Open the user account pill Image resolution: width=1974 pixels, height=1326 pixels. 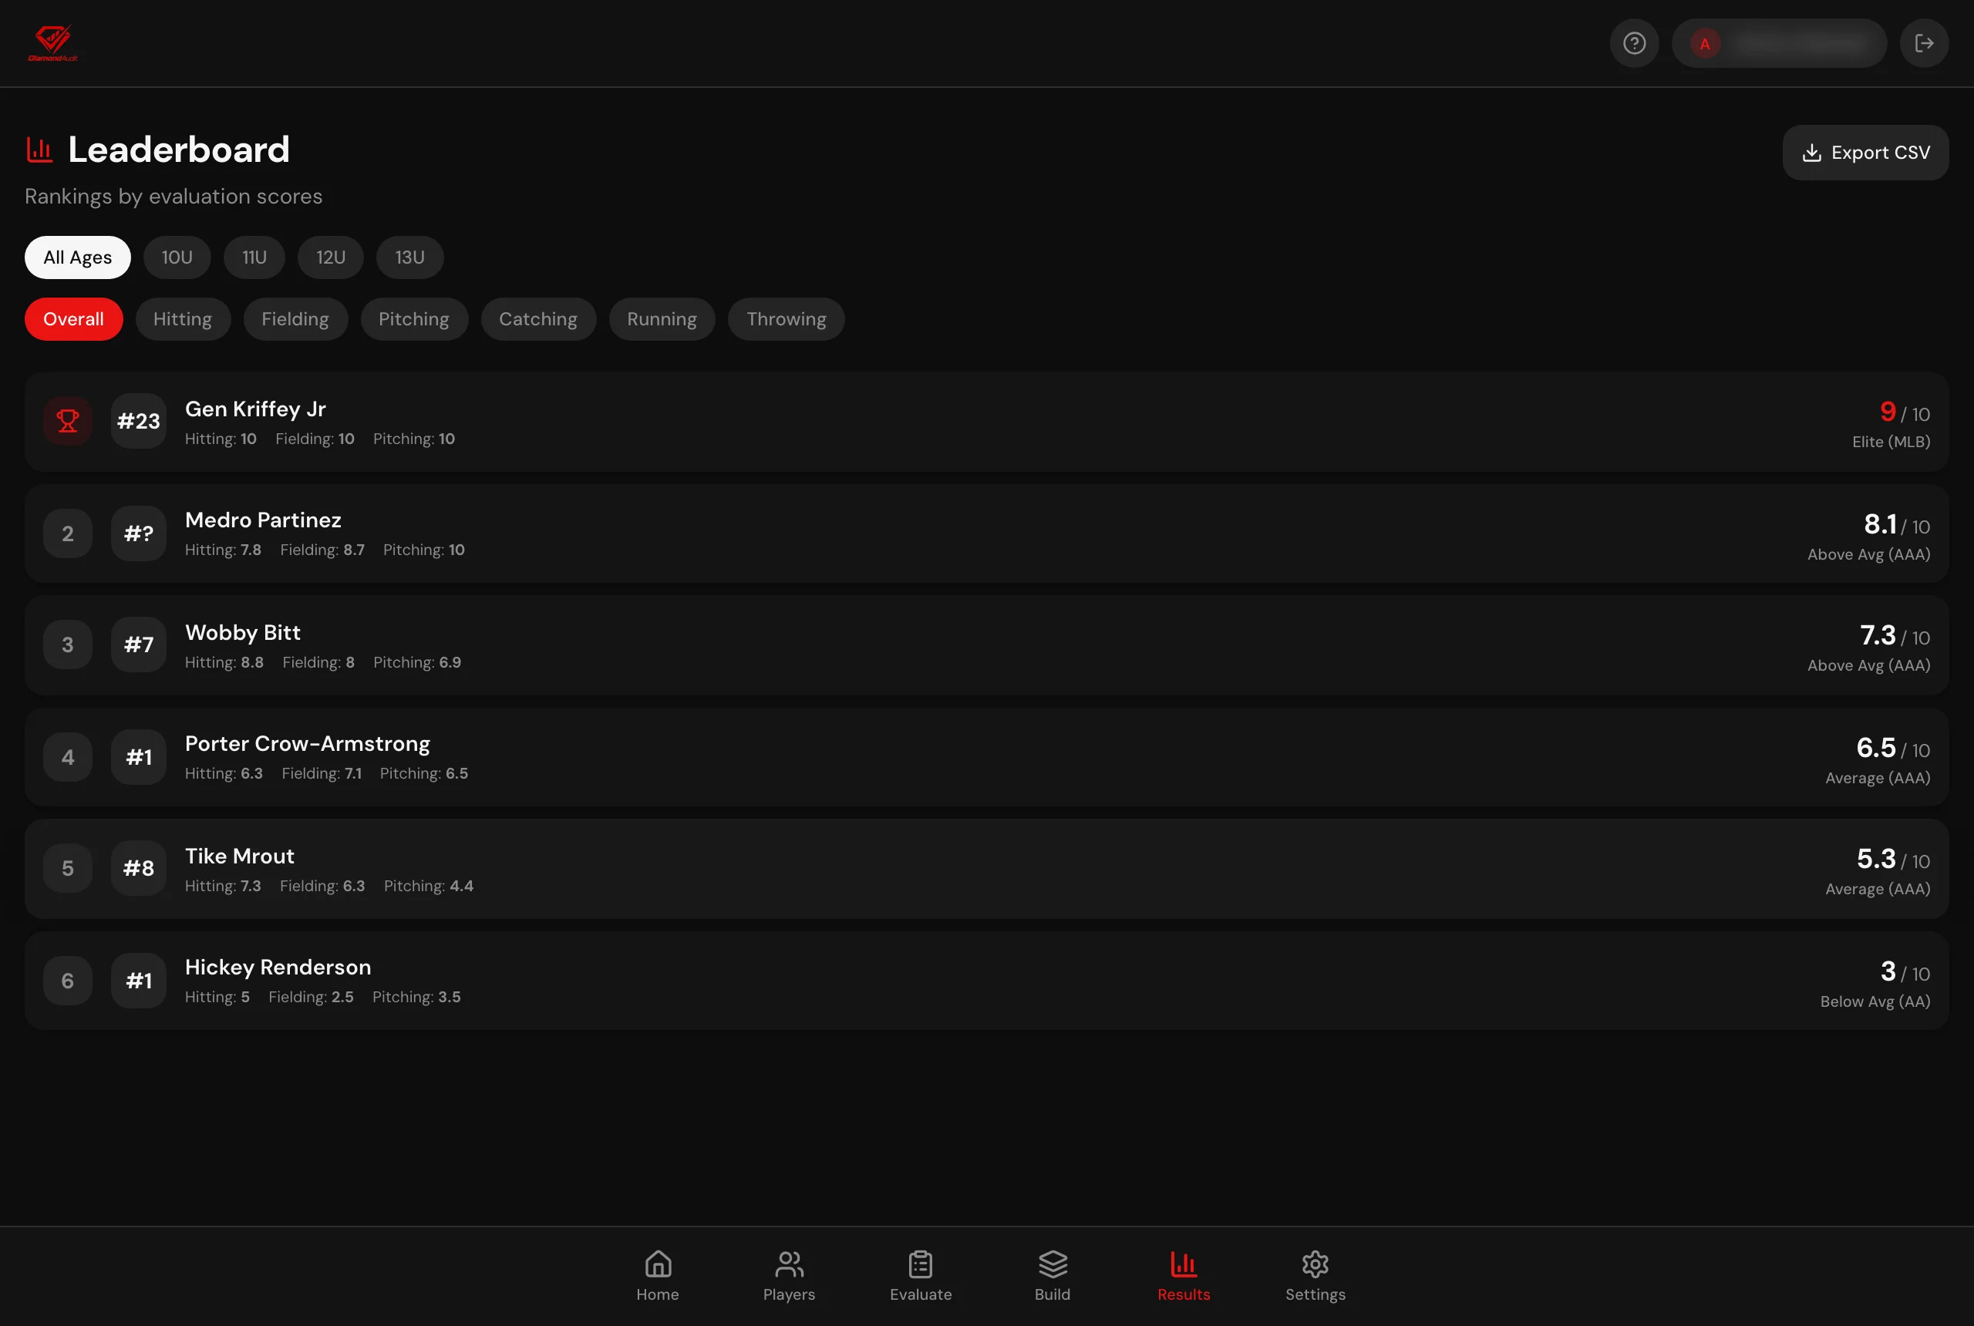point(1779,43)
